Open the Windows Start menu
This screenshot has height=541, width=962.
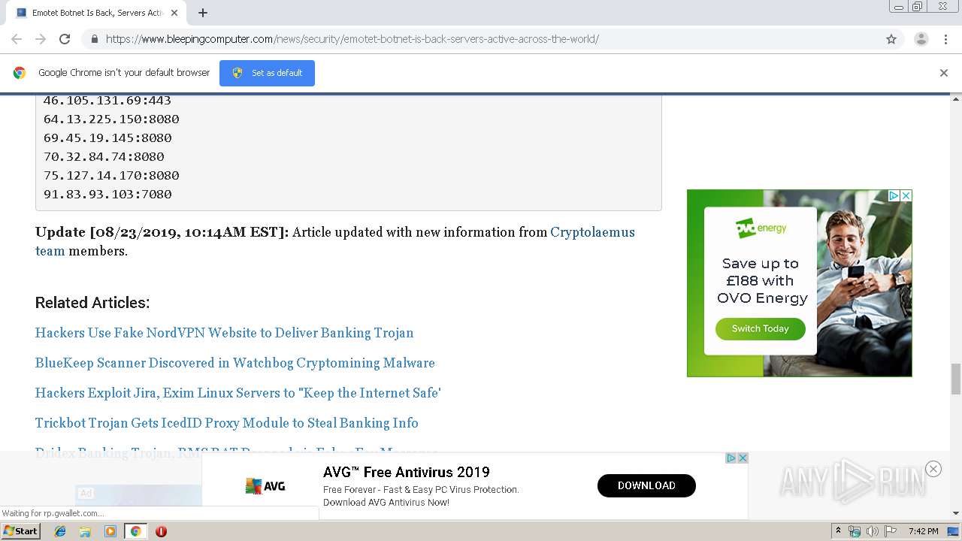tap(20, 530)
